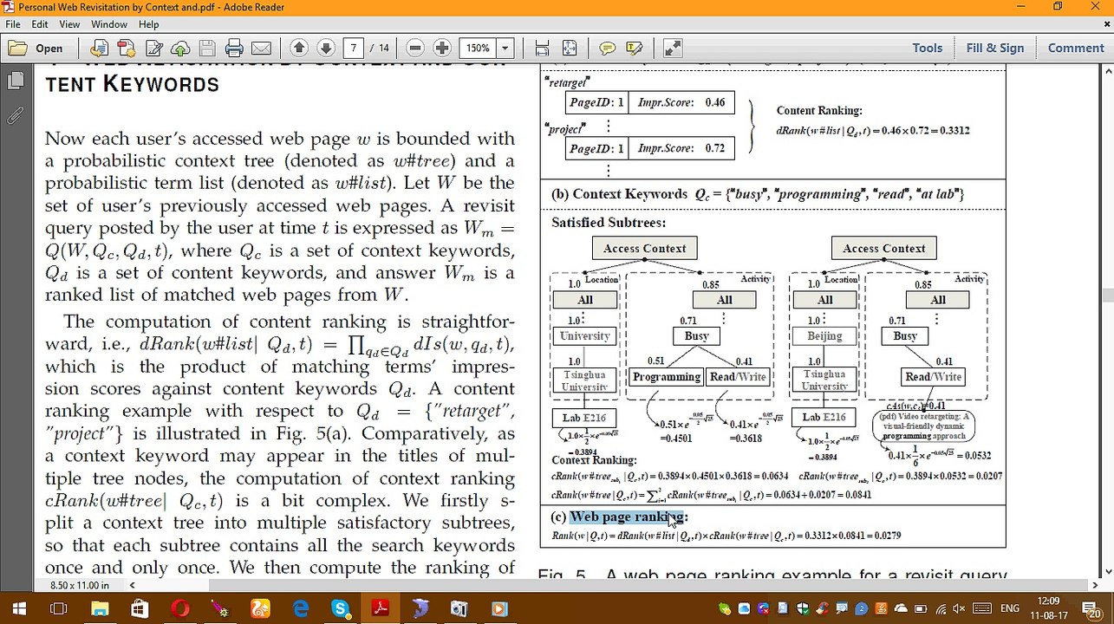Click 'Content Ranking:' label in figure
The height and width of the screenshot is (624, 1114).
tap(819, 111)
